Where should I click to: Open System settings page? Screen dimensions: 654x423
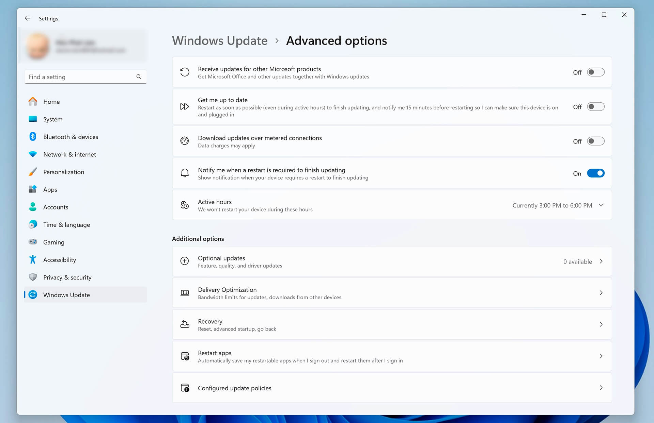[x=85, y=119]
